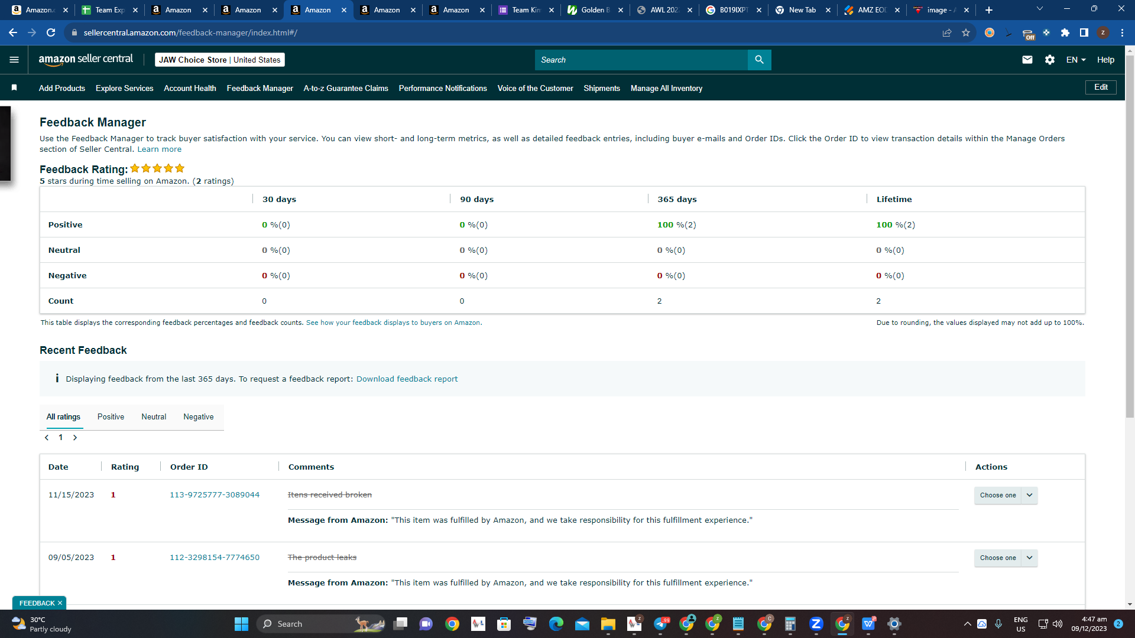This screenshot has height=638, width=1135.
Task: Dismiss the FEEDBACK tag with its X
Action: pyautogui.click(x=60, y=603)
